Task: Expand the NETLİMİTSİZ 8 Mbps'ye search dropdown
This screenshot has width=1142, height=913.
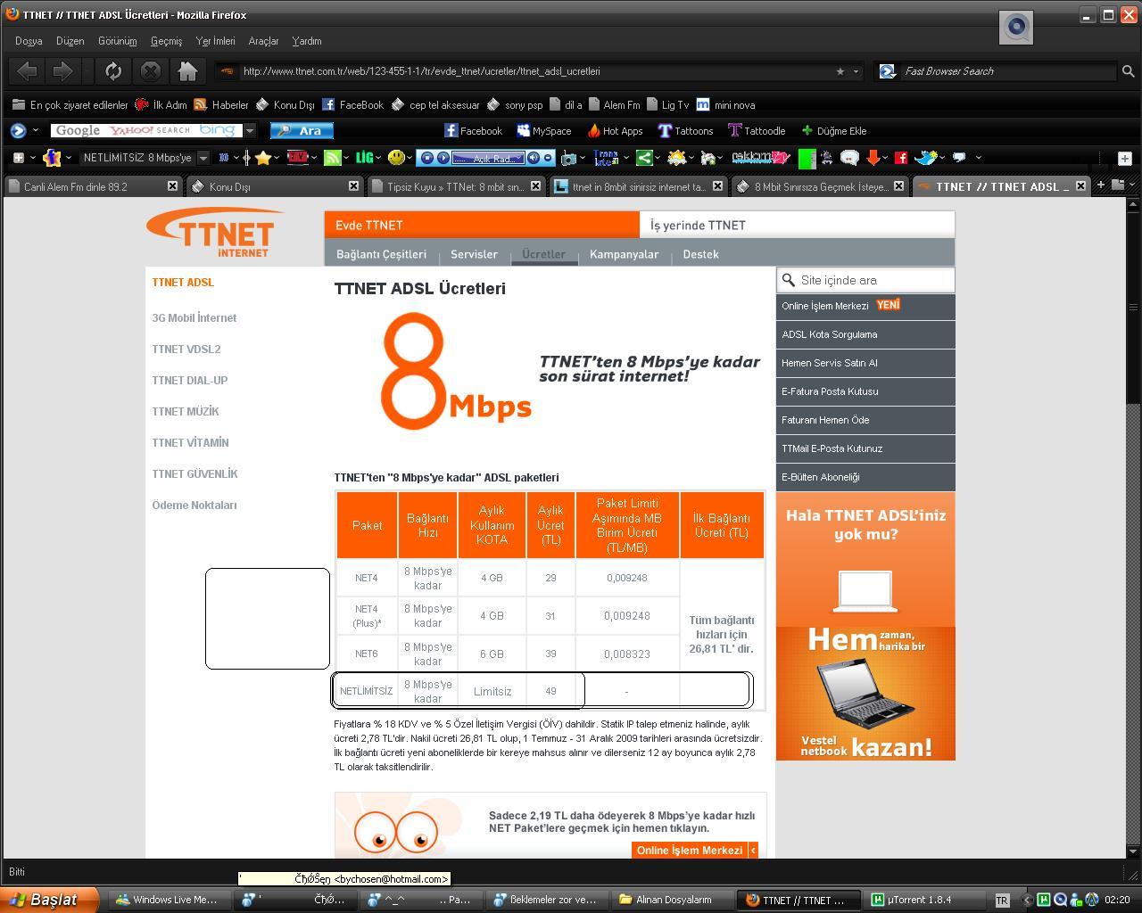Action: [203, 158]
